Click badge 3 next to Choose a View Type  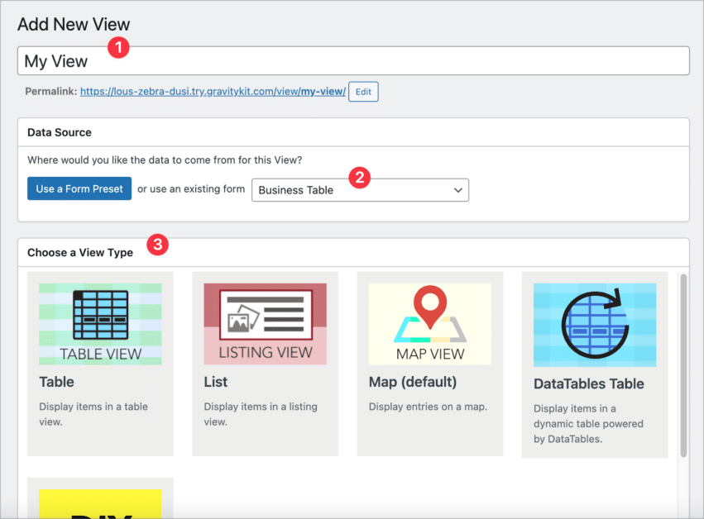coord(156,245)
